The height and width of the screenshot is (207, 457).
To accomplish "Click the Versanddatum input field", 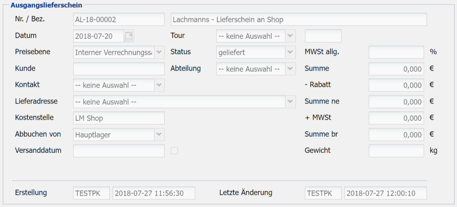I will pos(119,151).
